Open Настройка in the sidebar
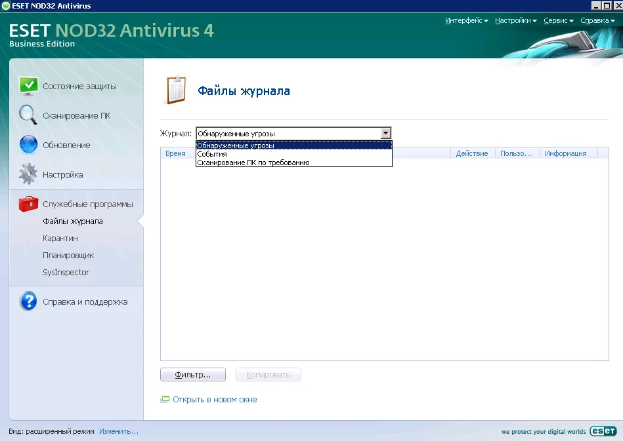The image size is (623, 441). 63,174
